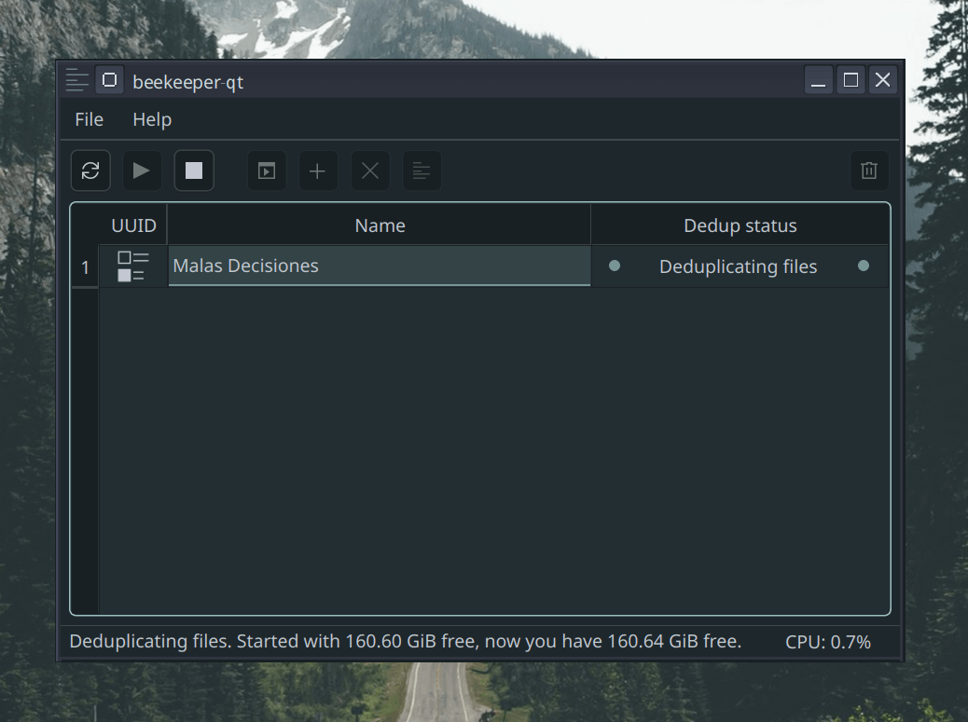
Task: Click the trash cleanup icon
Action: [868, 170]
